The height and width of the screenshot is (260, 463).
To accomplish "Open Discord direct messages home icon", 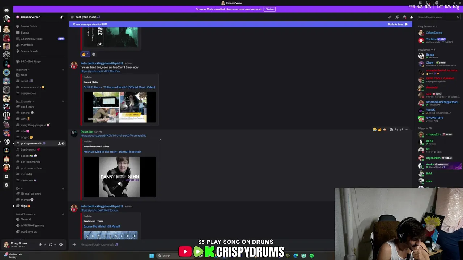I will (6, 10).
